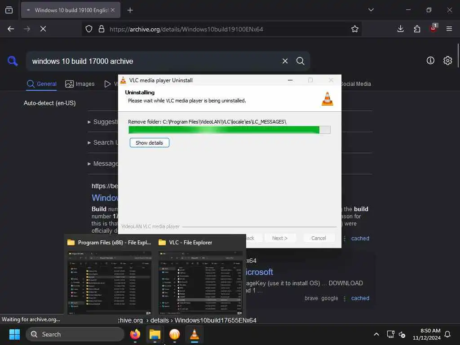Click the forward navigation arrow
This screenshot has height=345, width=460.
(27, 29)
